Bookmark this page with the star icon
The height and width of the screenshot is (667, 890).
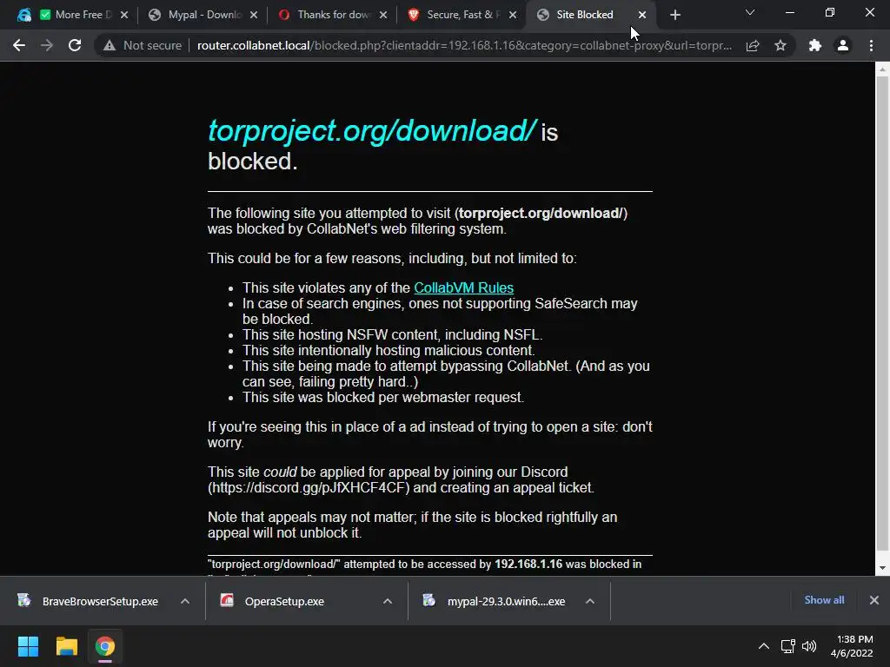coord(780,45)
